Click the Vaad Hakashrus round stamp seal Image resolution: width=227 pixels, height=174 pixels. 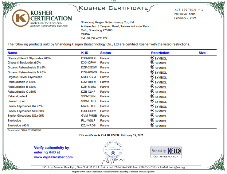[113, 150]
